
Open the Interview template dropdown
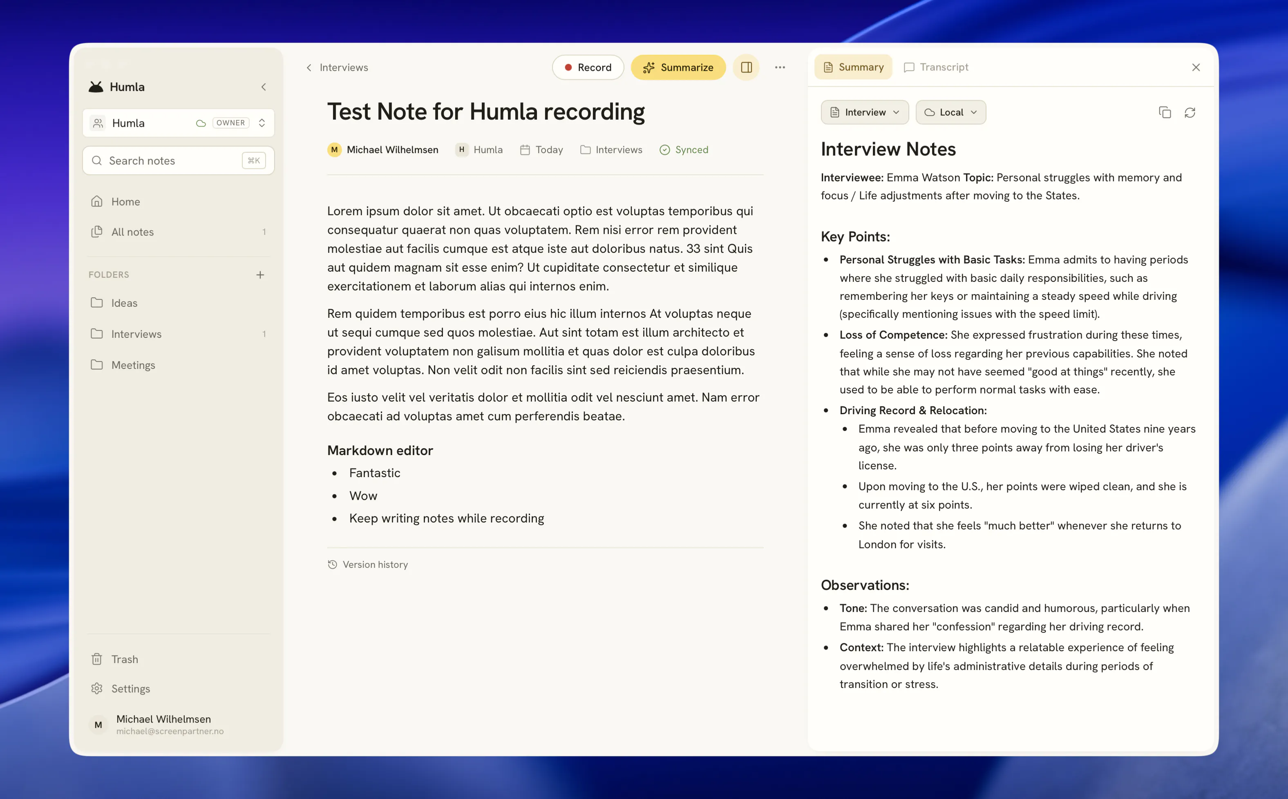[x=865, y=112]
